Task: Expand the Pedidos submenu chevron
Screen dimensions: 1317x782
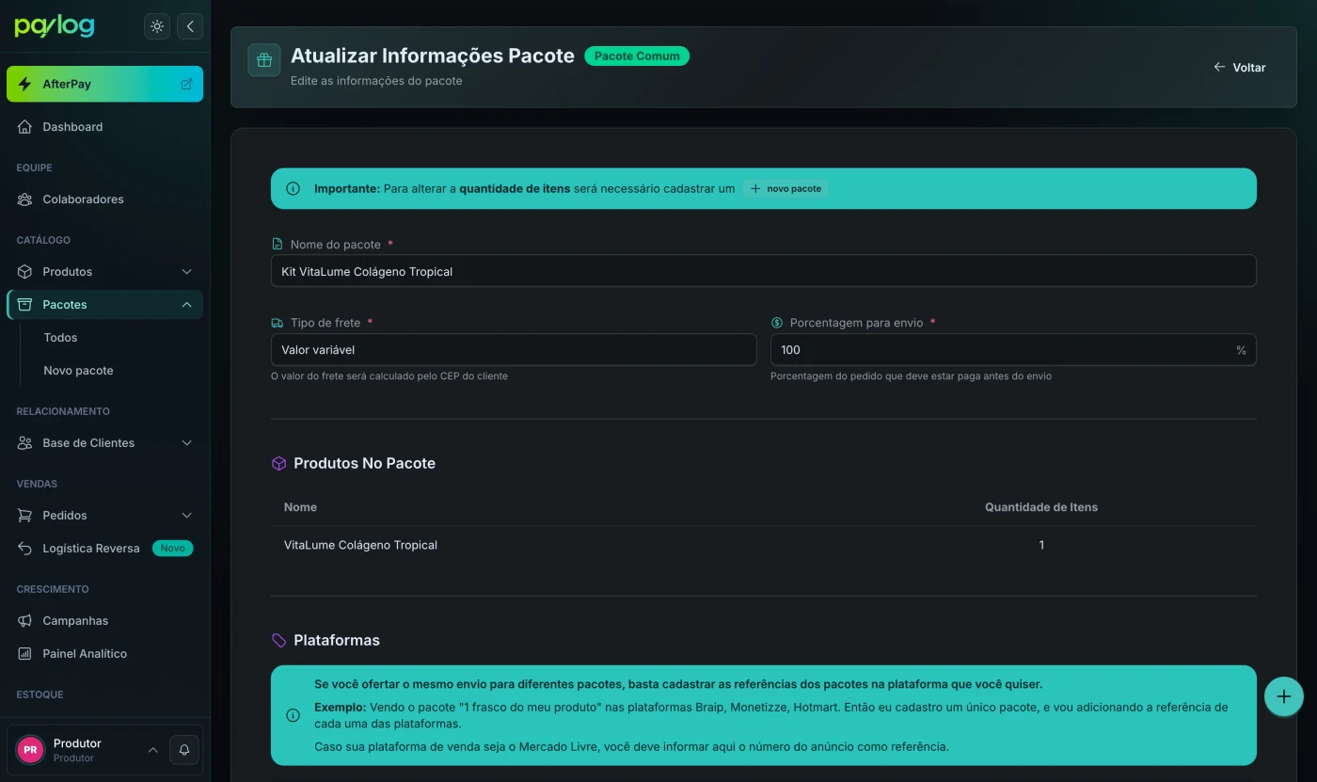Action: (x=186, y=516)
